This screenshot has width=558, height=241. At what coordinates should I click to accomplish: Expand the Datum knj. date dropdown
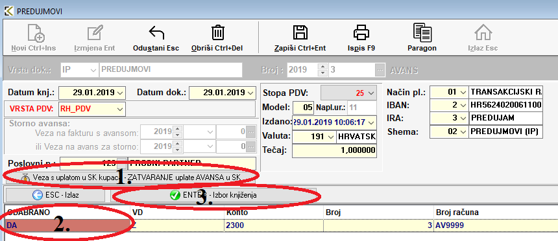[120, 93]
